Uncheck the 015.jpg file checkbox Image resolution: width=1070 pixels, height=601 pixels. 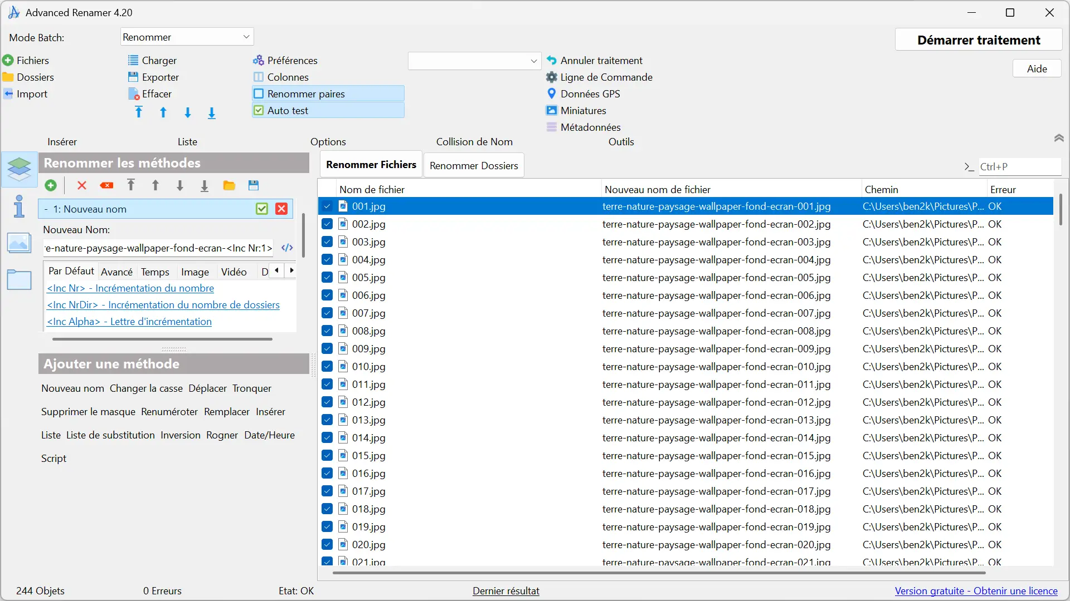pos(327,455)
